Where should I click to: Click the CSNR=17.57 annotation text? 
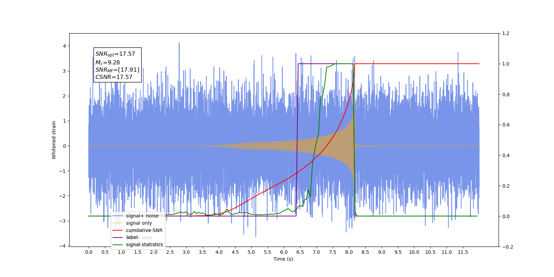[x=114, y=77]
